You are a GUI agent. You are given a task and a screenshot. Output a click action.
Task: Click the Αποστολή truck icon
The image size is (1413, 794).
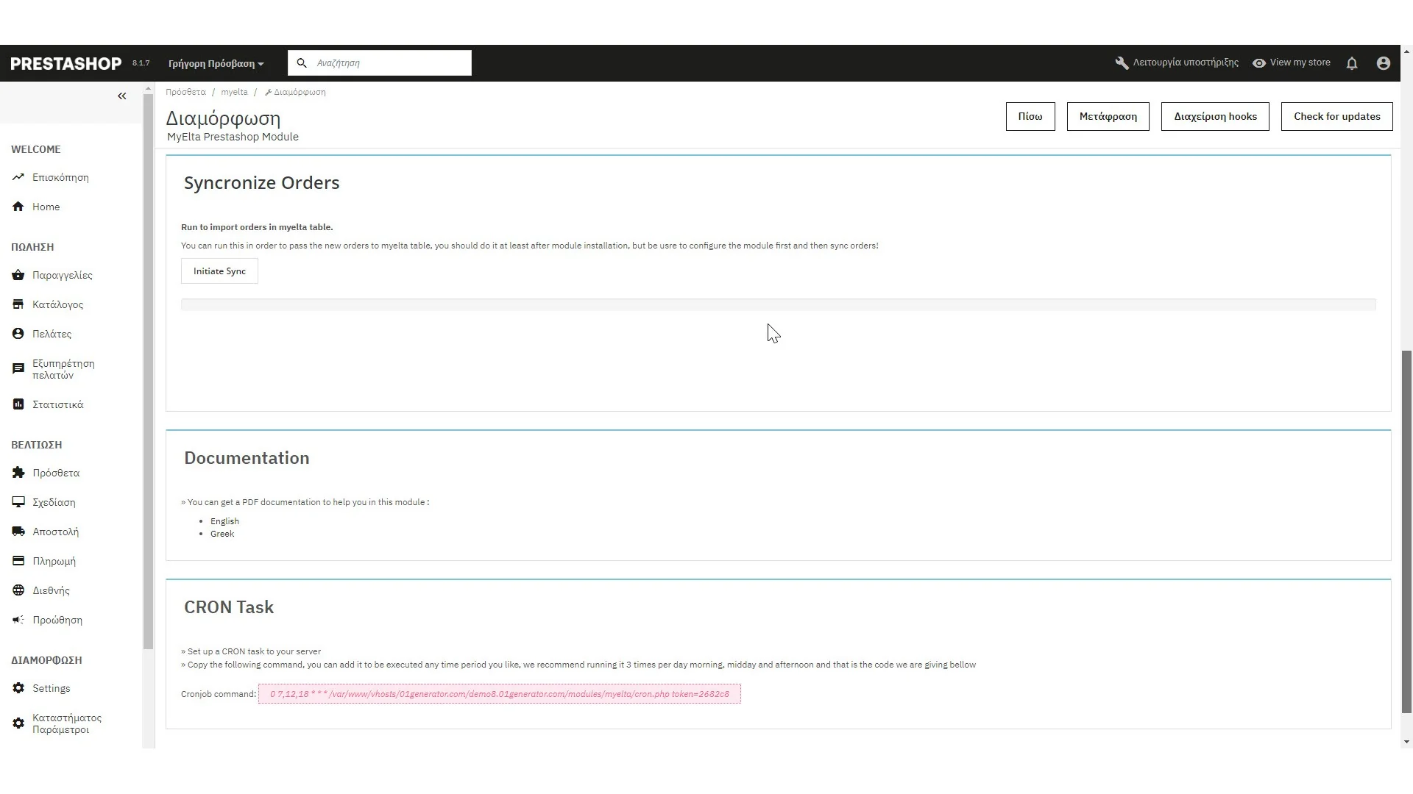(x=18, y=532)
